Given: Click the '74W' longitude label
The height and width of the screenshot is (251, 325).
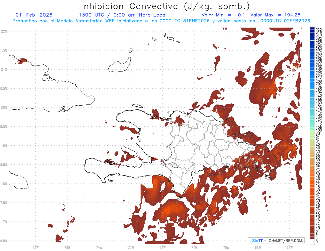Looking at the screenshot, I should 99,247.
